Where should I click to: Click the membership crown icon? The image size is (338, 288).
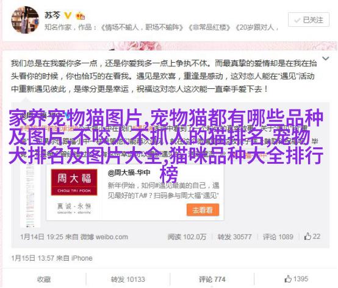[x=81, y=16]
